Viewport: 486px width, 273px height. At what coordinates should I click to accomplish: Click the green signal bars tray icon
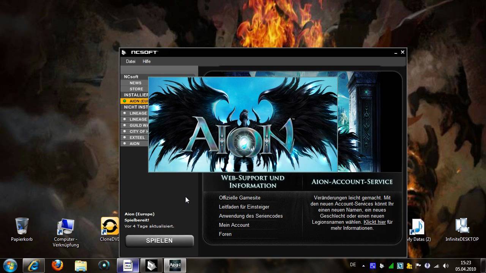tap(391, 266)
